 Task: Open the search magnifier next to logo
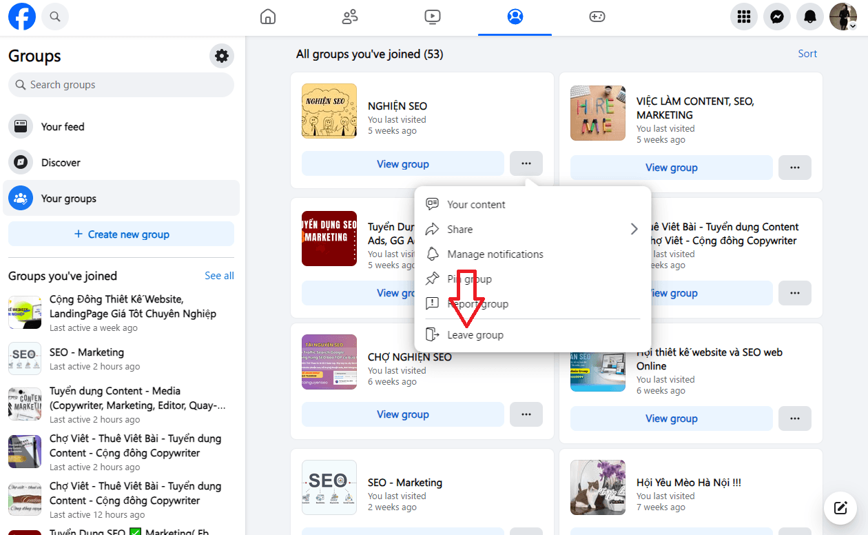pyautogui.click(x=55, y=17)
